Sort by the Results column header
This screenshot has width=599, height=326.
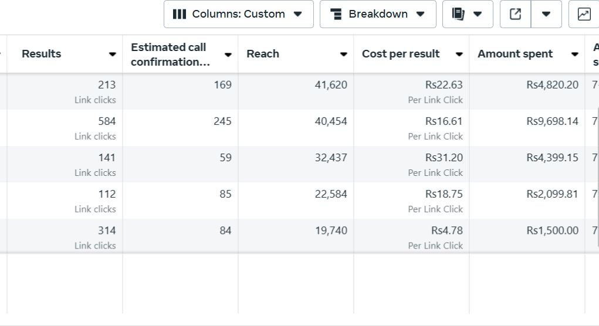(x=42, y=54)
